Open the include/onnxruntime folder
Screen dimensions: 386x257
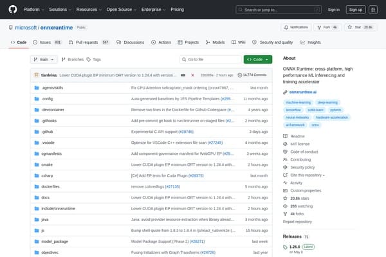[58, 209]
